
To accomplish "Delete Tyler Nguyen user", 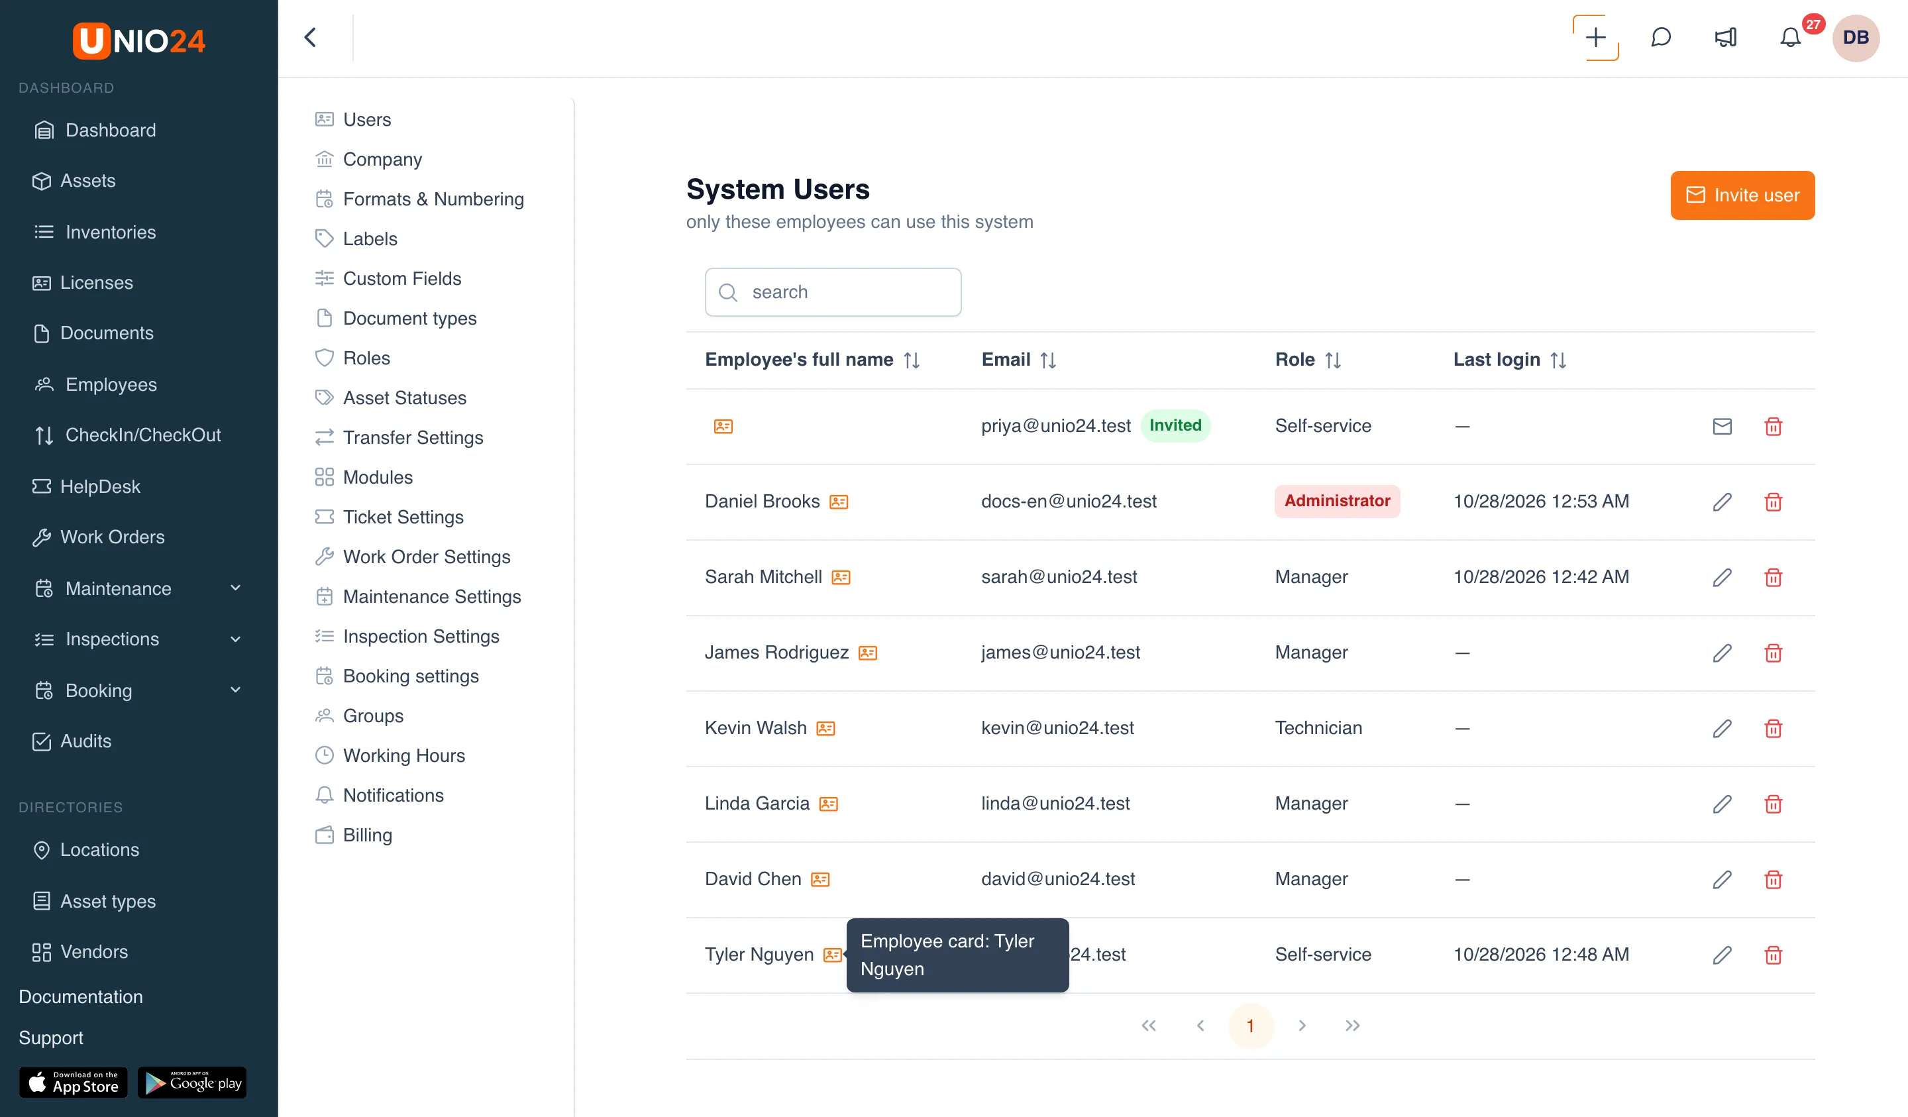I will [x=1774, y=955].
